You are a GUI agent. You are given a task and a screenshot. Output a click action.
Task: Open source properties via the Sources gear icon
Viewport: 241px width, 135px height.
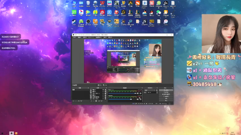[96, 101]
